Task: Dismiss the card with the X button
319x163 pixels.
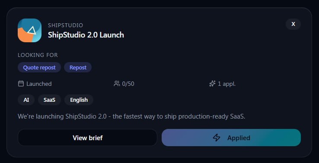Action: 293,24
